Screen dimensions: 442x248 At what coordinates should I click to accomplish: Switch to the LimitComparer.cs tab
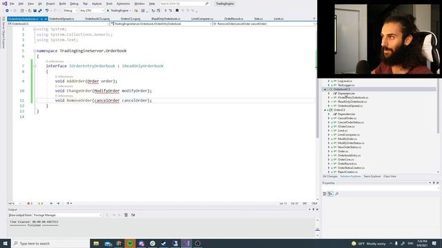[x=202, y=19]
